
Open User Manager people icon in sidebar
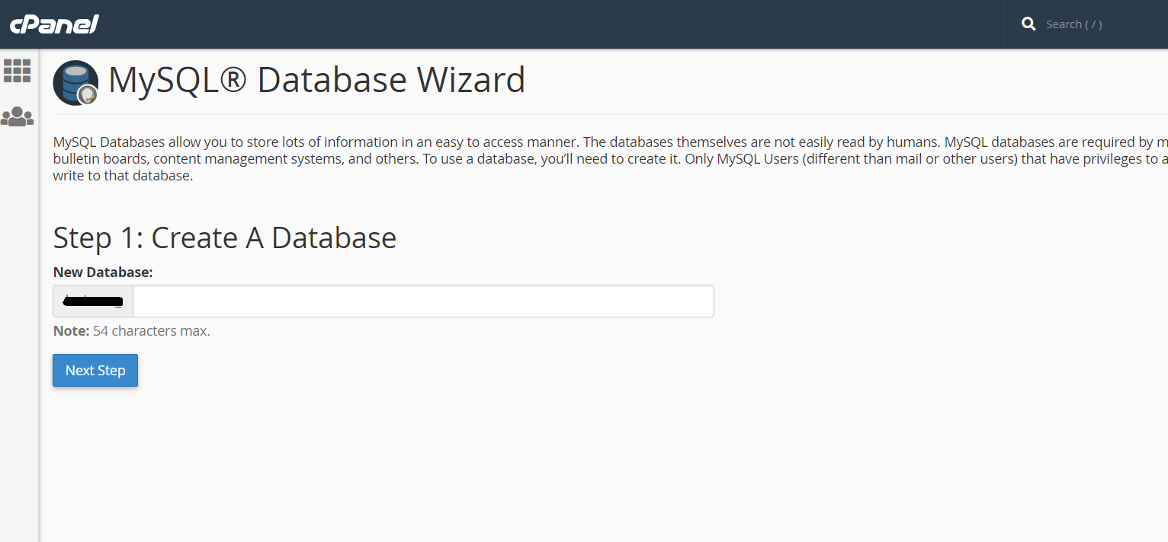18,116
